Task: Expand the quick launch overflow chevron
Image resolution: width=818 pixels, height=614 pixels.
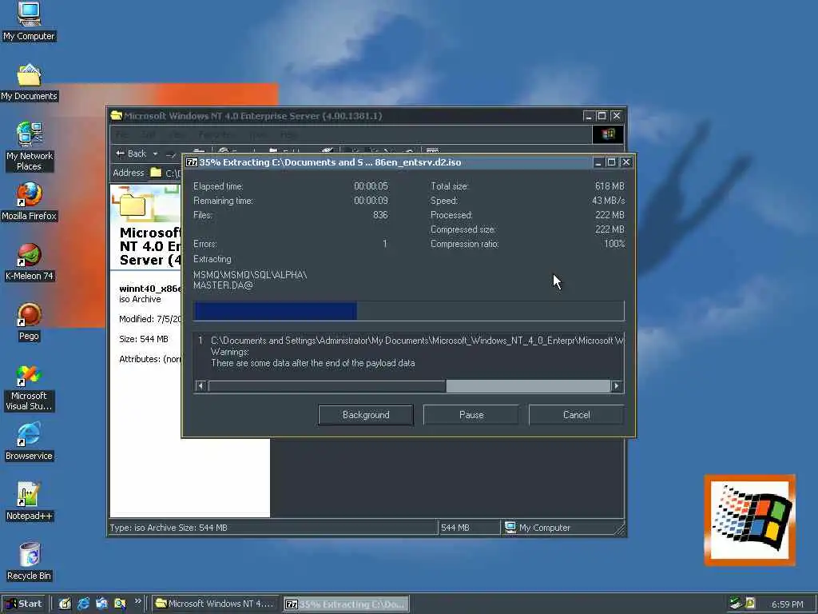Action: (137, 601)
